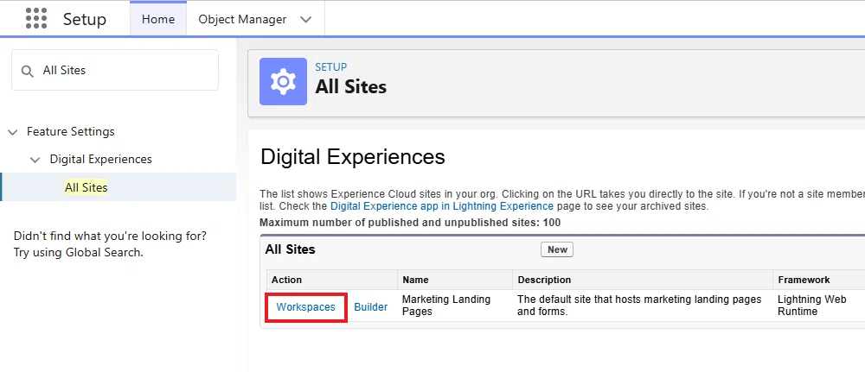
Task: Click the Digital Experiences page heading
Action: pyautogui.click(x=353, y=157)
